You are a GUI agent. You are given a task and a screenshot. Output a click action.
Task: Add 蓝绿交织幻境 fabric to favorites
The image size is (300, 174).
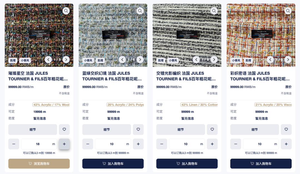tap(138, 130)
